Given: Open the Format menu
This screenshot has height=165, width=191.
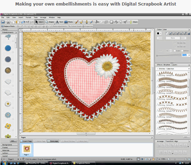Looking at the screenshot, I should [x=28, y=17].
